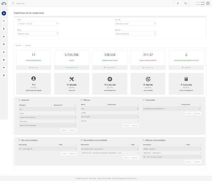
Task: Click the wrench icon in sidebar
Action: (4, 75)
